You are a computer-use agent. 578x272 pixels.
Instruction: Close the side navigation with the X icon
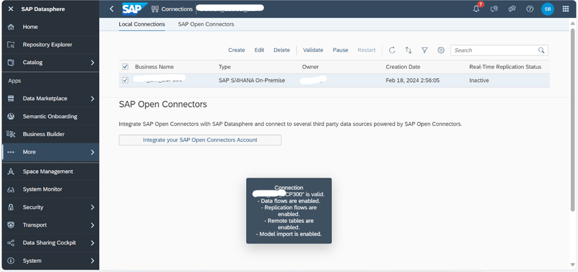click(11, 9)
